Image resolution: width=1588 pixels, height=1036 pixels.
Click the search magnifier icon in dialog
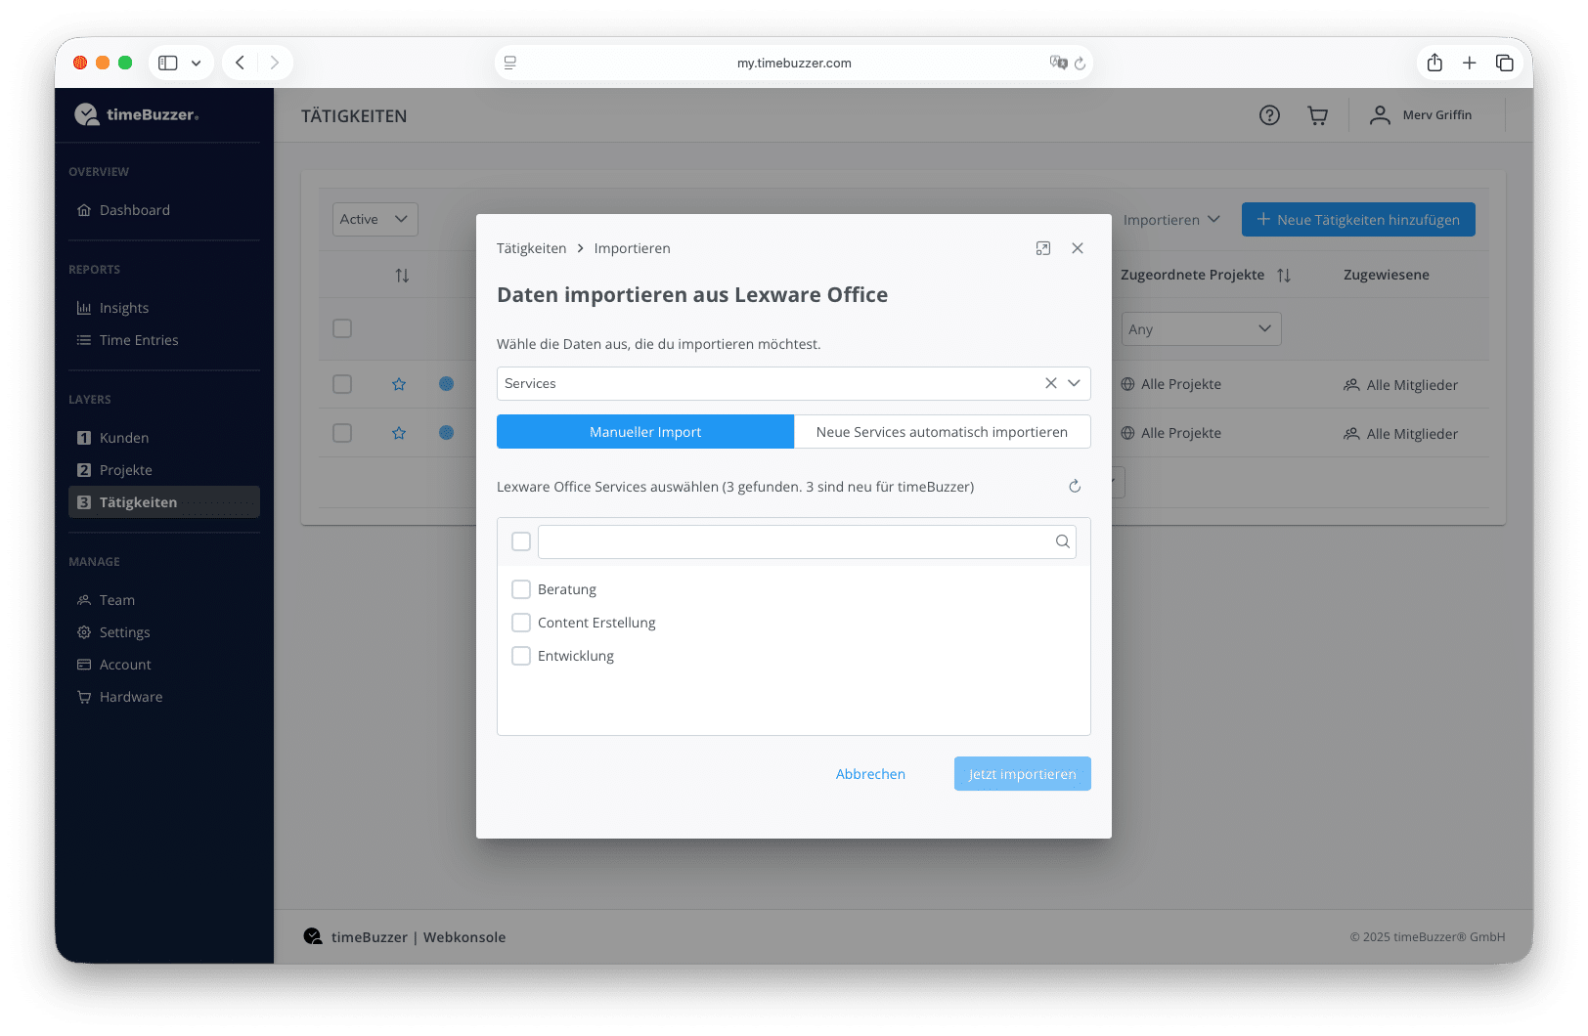coord(1062,541)
